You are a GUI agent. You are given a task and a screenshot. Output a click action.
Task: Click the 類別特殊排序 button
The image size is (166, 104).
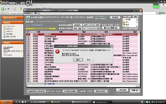101,91
